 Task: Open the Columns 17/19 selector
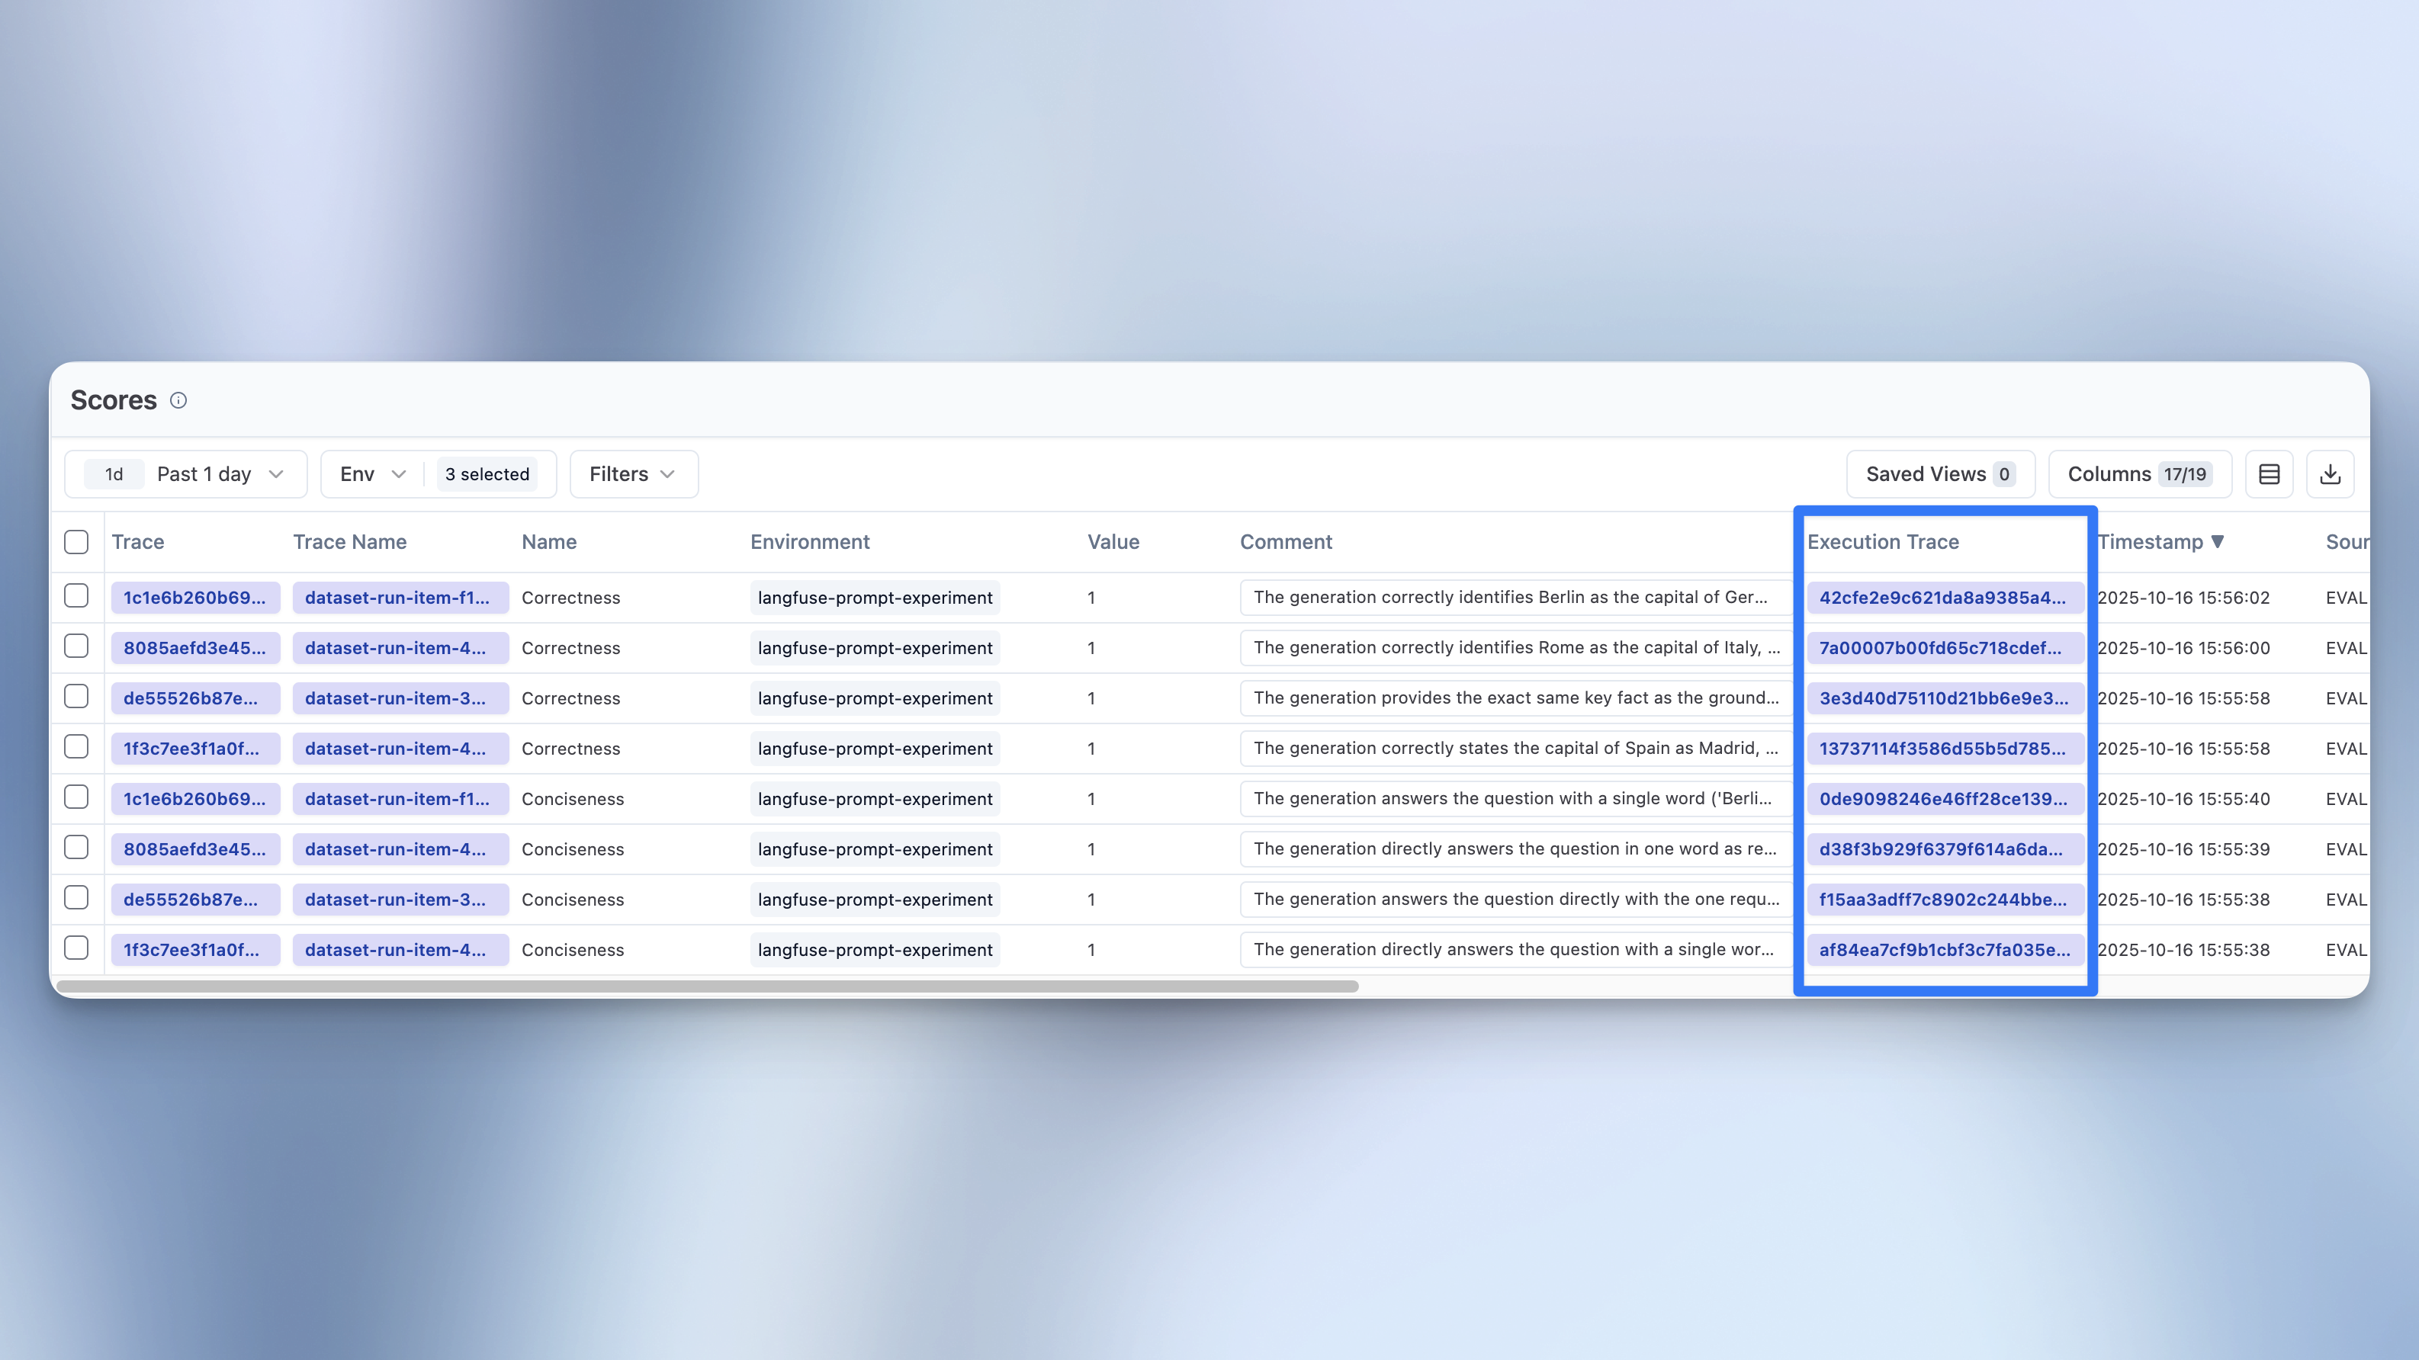click(2138, 474)
